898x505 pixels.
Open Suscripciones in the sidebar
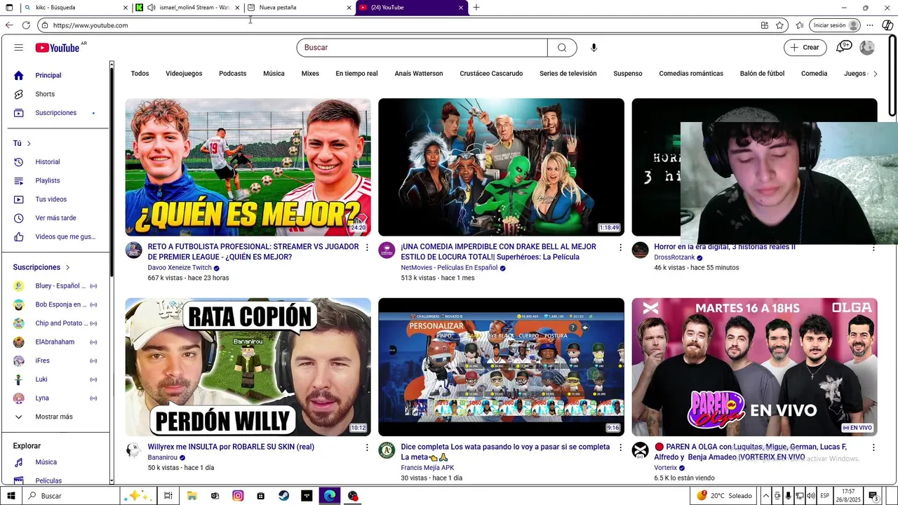click(55, 113)
